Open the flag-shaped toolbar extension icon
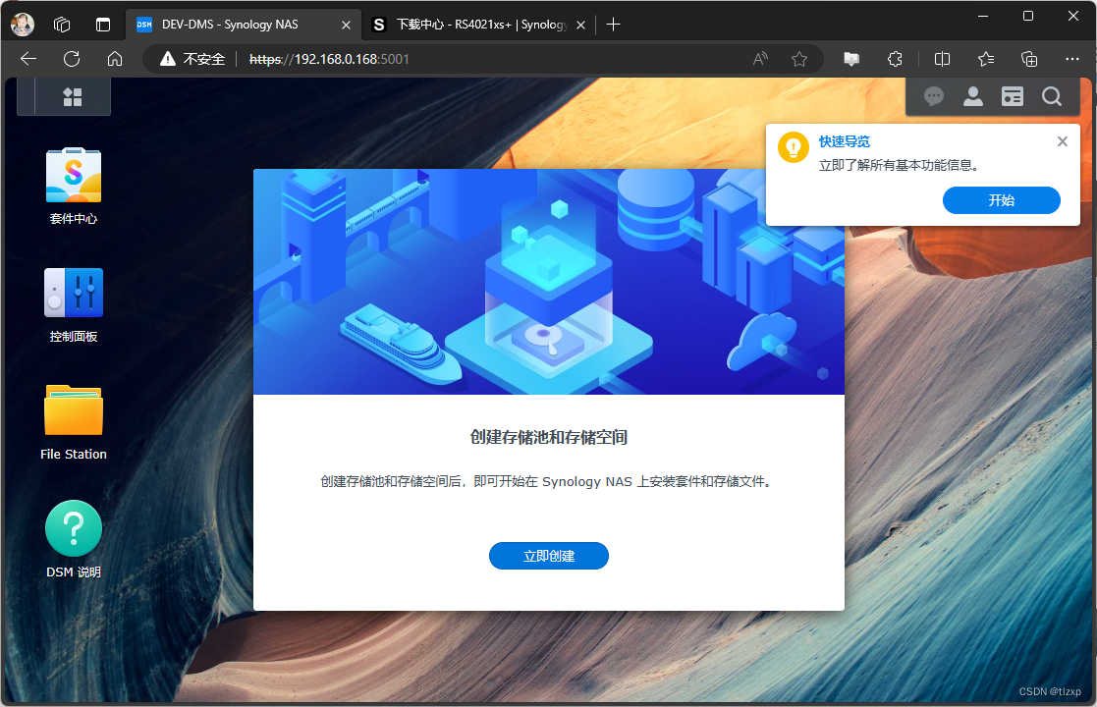This screenshot has height=707, width=1097. pyautogui.click(x=851, y=59)
